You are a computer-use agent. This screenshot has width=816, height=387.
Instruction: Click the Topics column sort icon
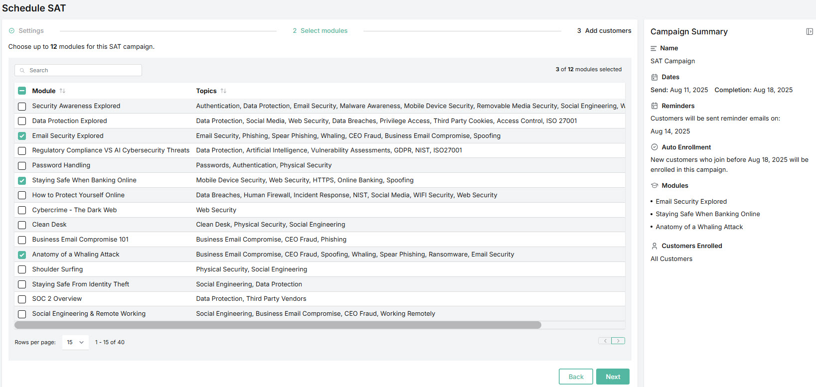pyautogui.click(x=223, y=91)
